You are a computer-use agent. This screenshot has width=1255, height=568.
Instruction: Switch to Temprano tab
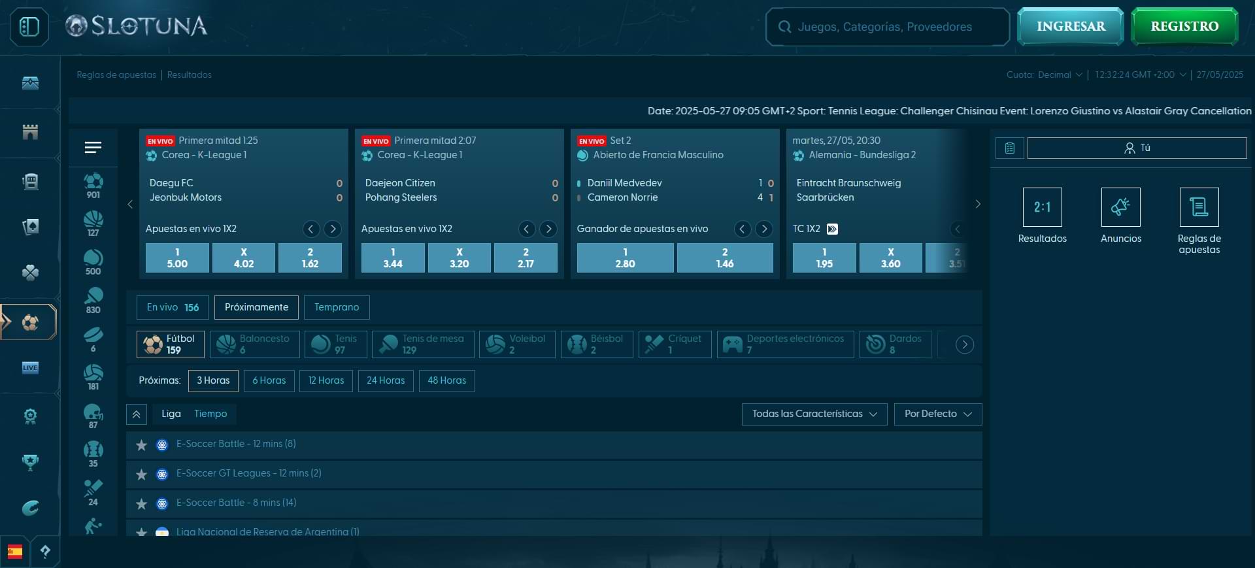[x=337, y=307]
